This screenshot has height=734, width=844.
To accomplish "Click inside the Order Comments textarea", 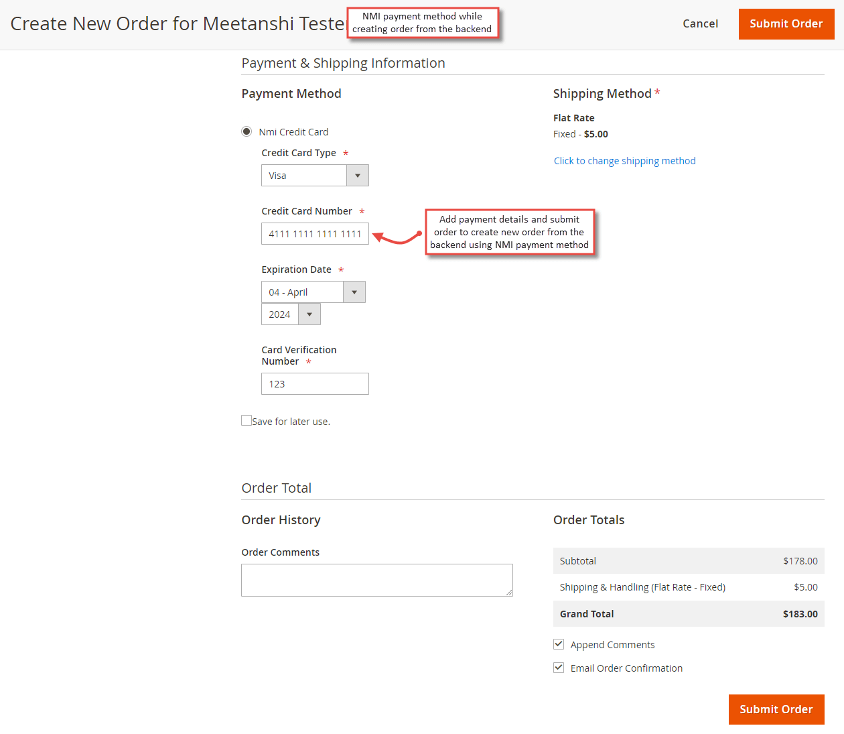I will click(x=376, y=579).
